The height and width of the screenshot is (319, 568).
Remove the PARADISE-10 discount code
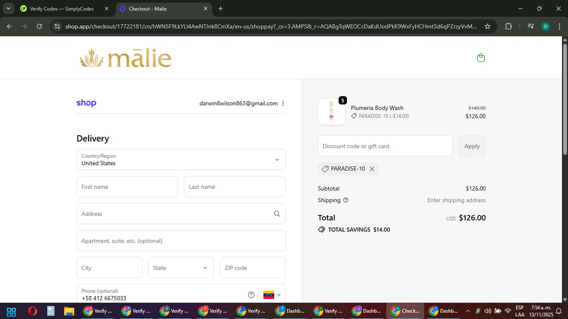(372, 169)
